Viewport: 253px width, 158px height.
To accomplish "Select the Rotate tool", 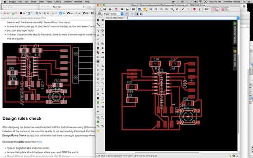I will (103, 35).
